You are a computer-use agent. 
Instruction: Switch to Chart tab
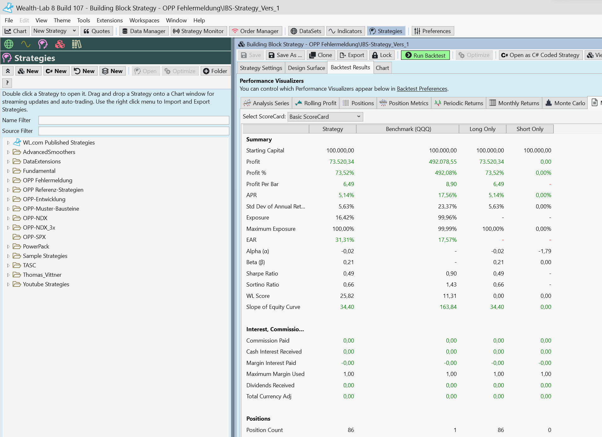[x=382, y=68]
